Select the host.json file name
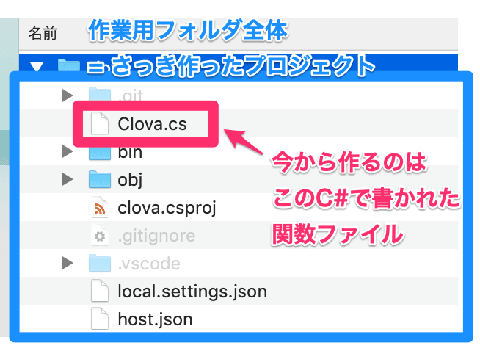480x351 pixels. [155, 319]
